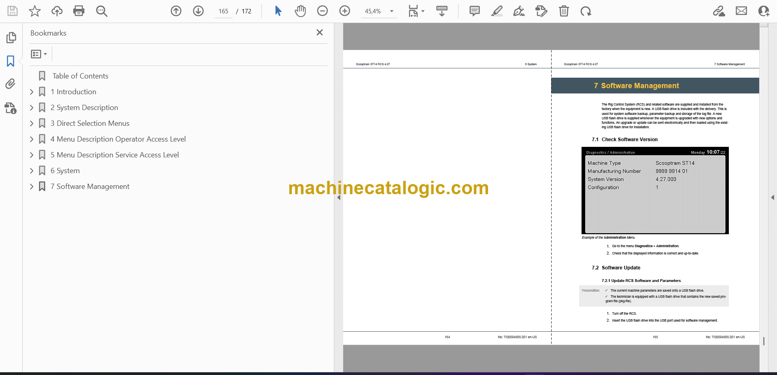Close the Bookmarks panel
The height and width of the screenshot is (375, 777).
[319, 32]
